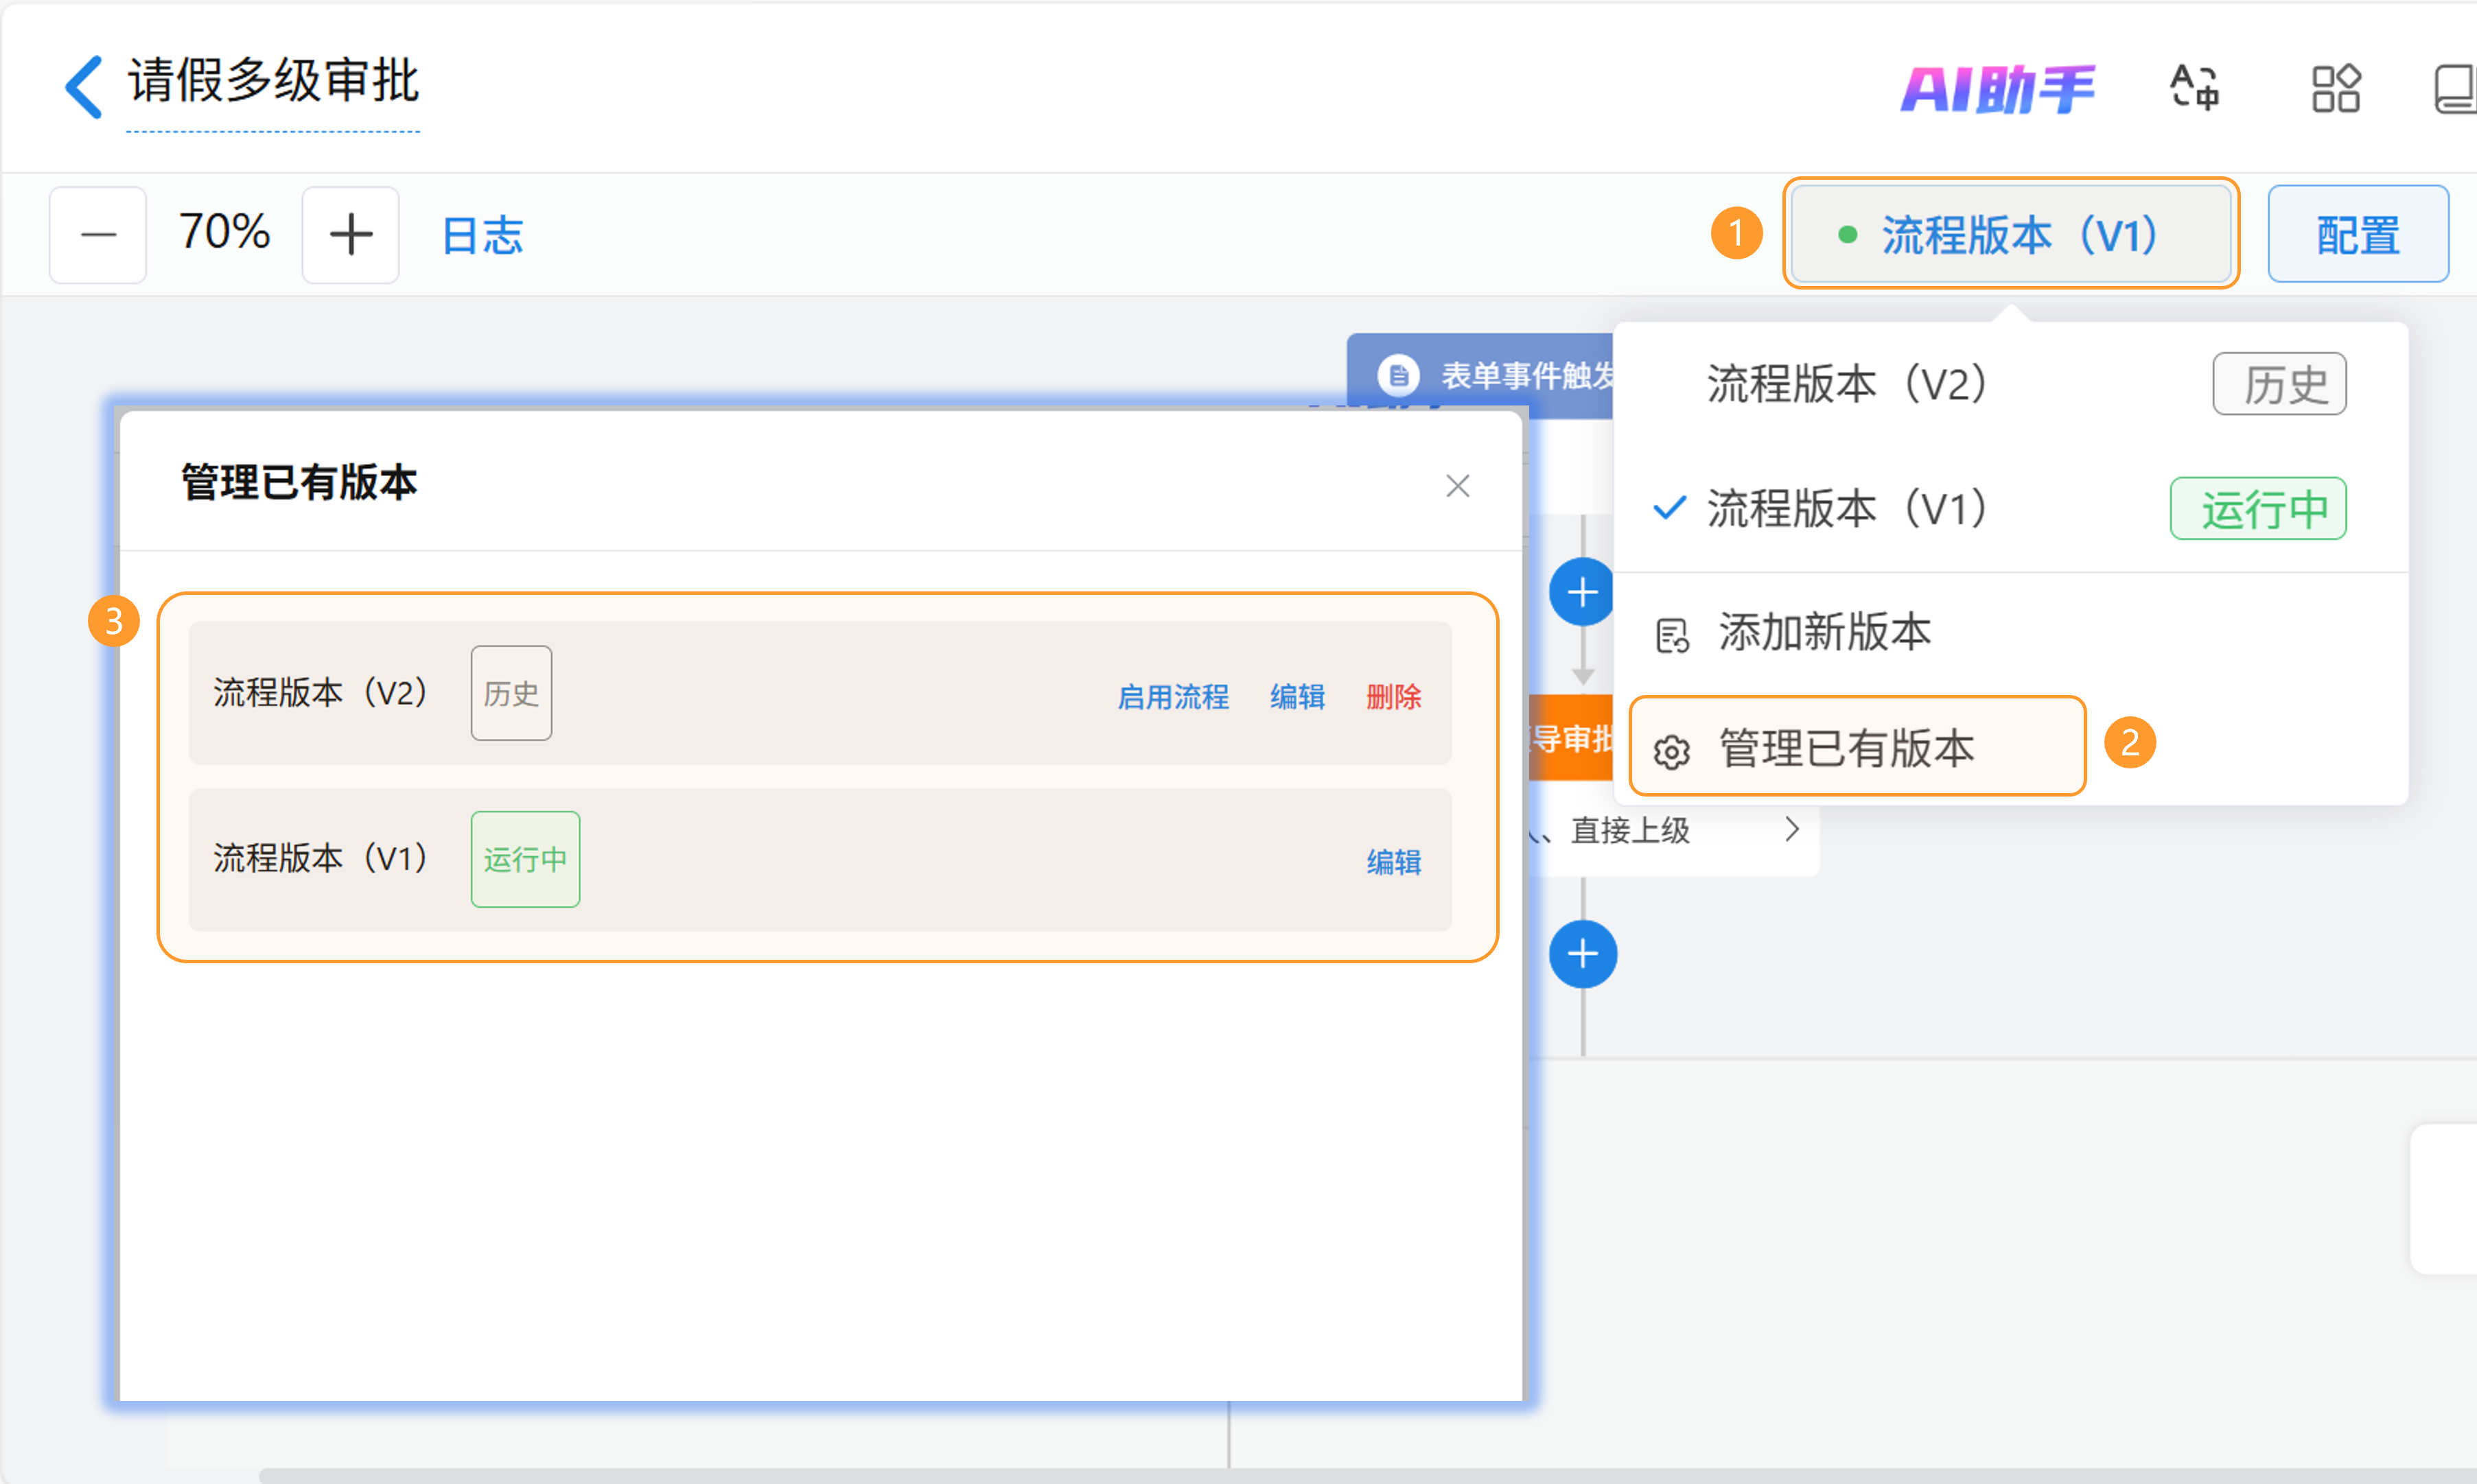Click the 配置 button
Viewport: 2477px width, 1484px height.
[2357, 235]
